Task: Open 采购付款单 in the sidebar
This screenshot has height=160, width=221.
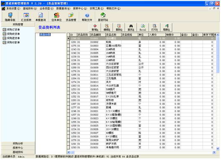Action: (11, 42)
